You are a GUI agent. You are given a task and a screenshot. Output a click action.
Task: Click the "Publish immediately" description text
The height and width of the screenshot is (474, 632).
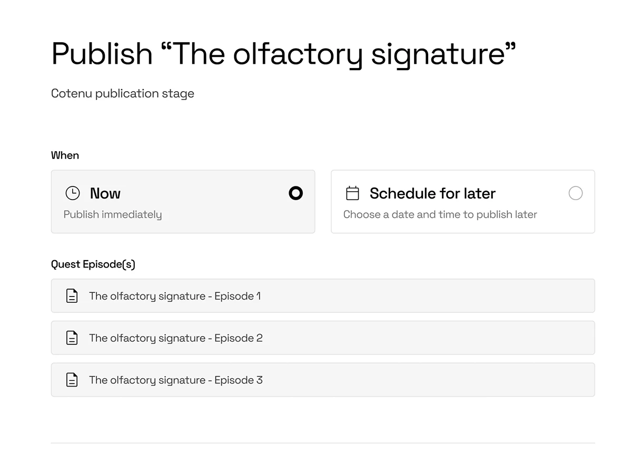coord(113,214)
